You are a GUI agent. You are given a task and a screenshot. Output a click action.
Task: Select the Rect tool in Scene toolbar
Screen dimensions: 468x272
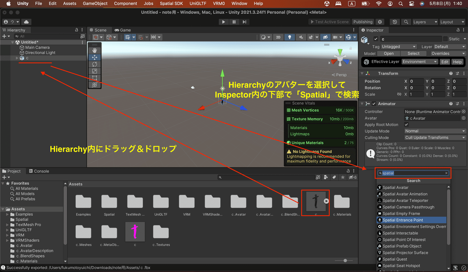pyautogui.click(x=94, y=78)
